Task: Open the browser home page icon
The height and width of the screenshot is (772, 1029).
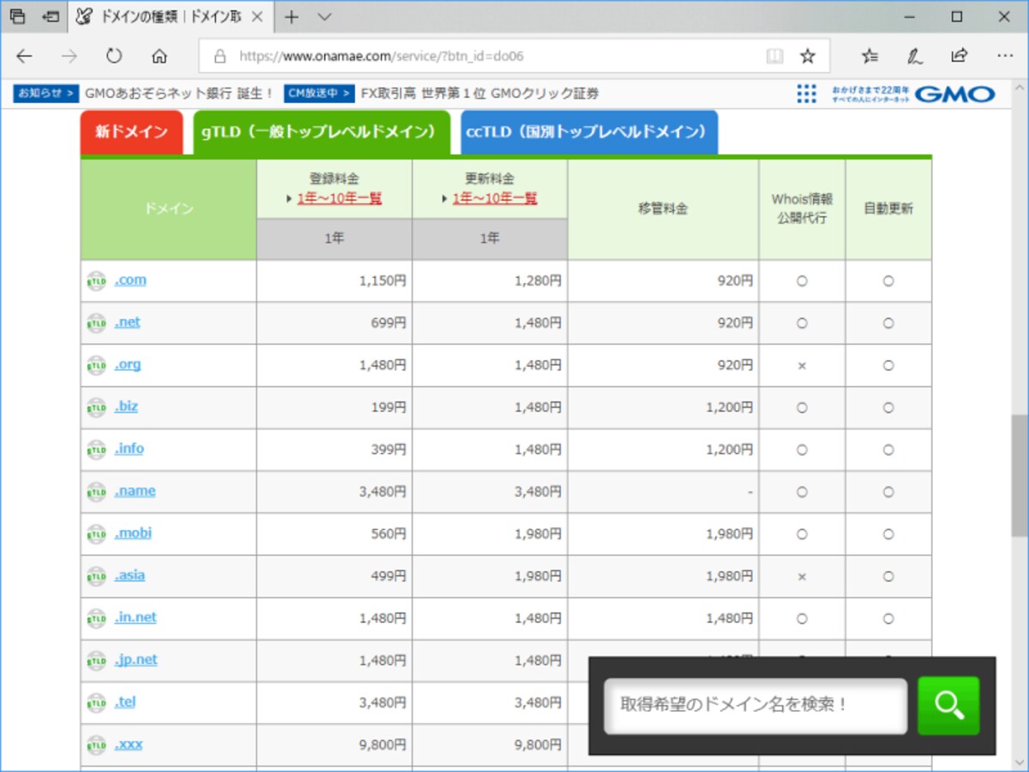Action: click(159, 57)
